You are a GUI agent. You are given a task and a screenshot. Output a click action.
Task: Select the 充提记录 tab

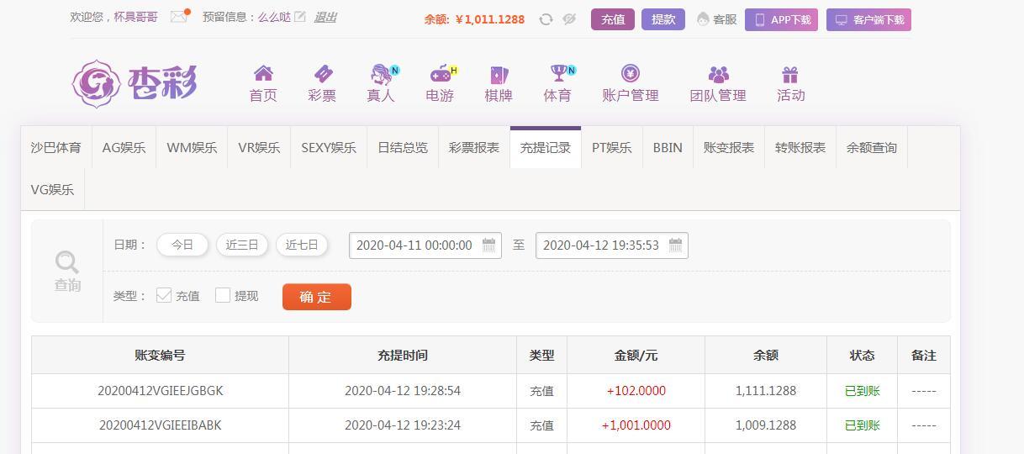546,147
